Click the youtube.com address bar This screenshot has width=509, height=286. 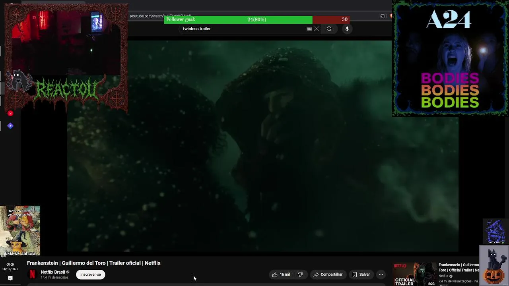click(x=160, y=16)
